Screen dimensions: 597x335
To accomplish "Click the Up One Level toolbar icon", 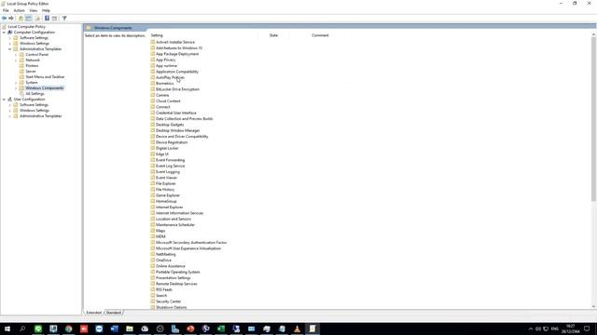I will [x=21, y=19].
